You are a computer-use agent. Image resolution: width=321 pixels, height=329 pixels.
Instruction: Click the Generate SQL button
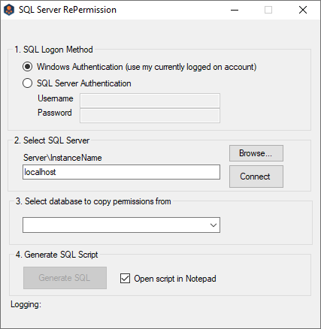tap(65, 278)
